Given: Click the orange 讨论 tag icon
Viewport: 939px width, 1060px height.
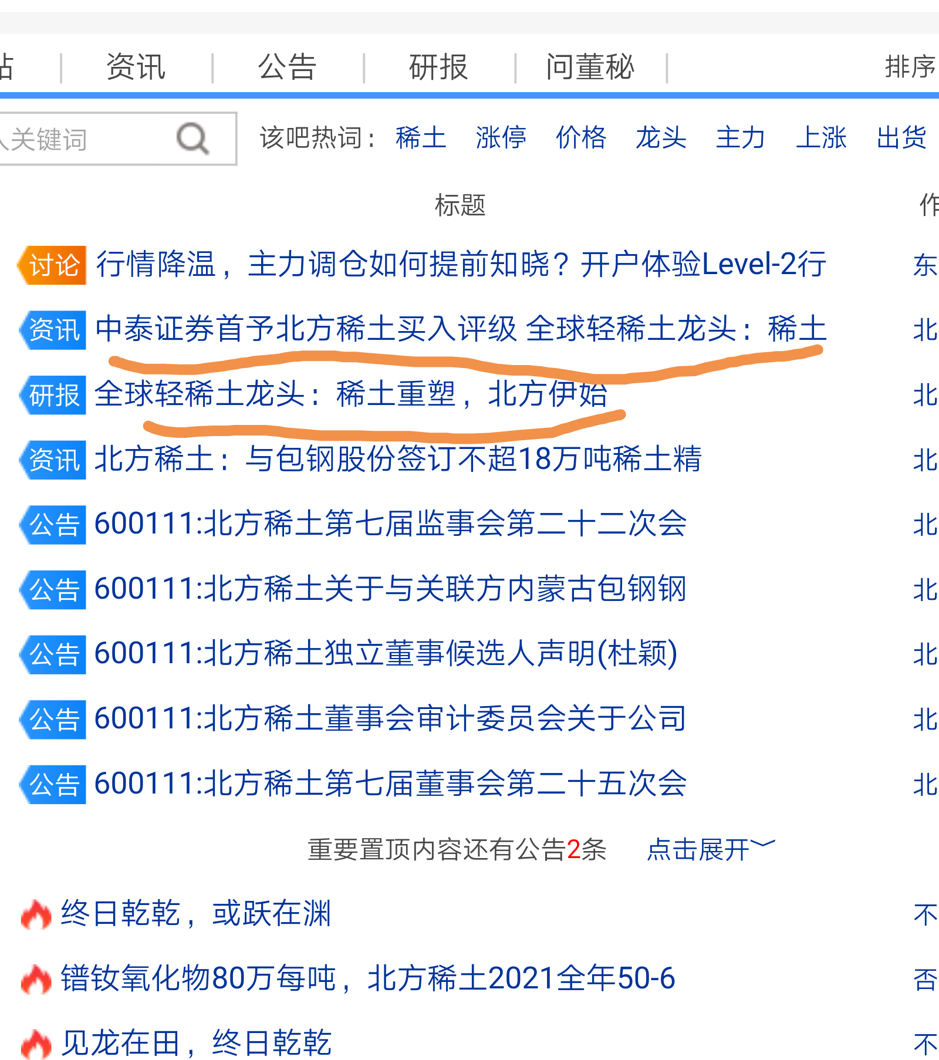Looking at the screenshot, I should click(52, 265).
